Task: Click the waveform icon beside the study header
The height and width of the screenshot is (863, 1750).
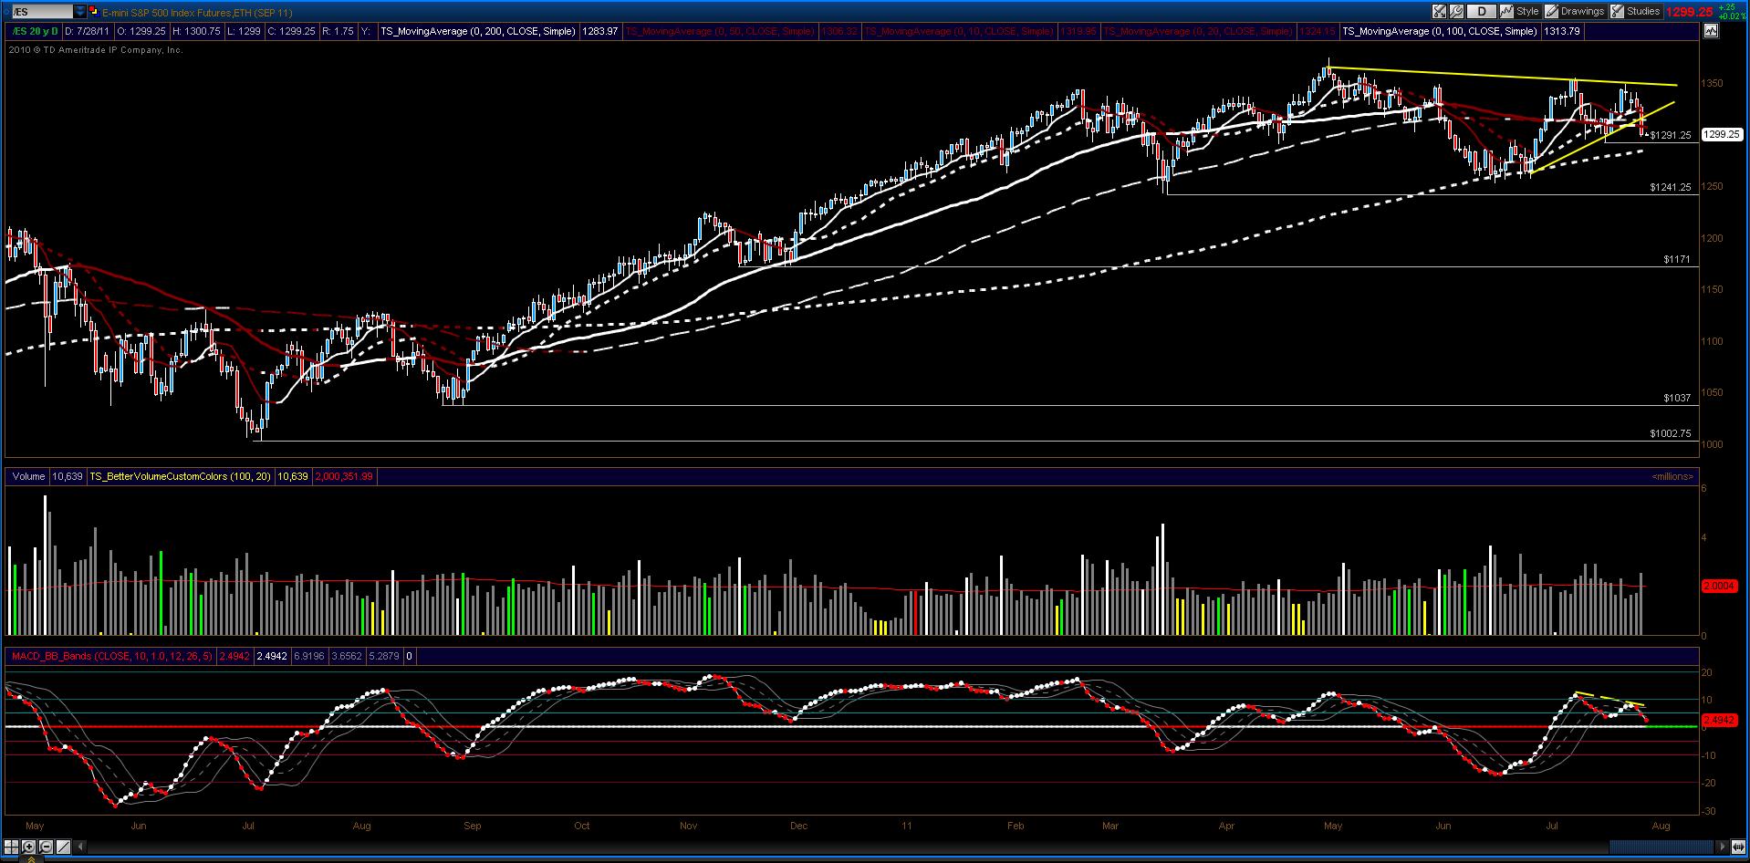Action: pos(1711,31)
